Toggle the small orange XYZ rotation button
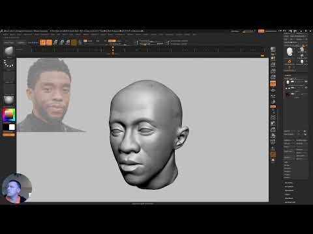 click(273, 107)
